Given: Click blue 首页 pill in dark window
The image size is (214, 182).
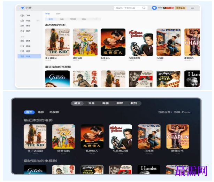Looking at the screenshot, I should pos(29,112).
